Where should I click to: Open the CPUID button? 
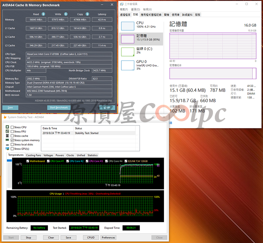[x=91, y=237]
